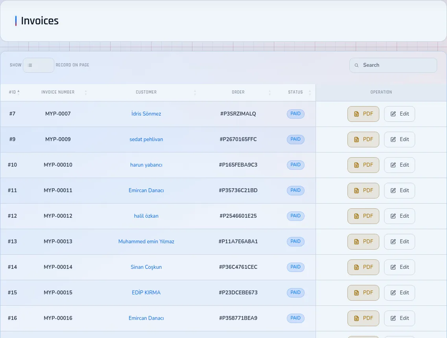Viewport: 447px width, 338px height.
Task: Open customer sedat pehlivan
Action: (x=146, y=139)
